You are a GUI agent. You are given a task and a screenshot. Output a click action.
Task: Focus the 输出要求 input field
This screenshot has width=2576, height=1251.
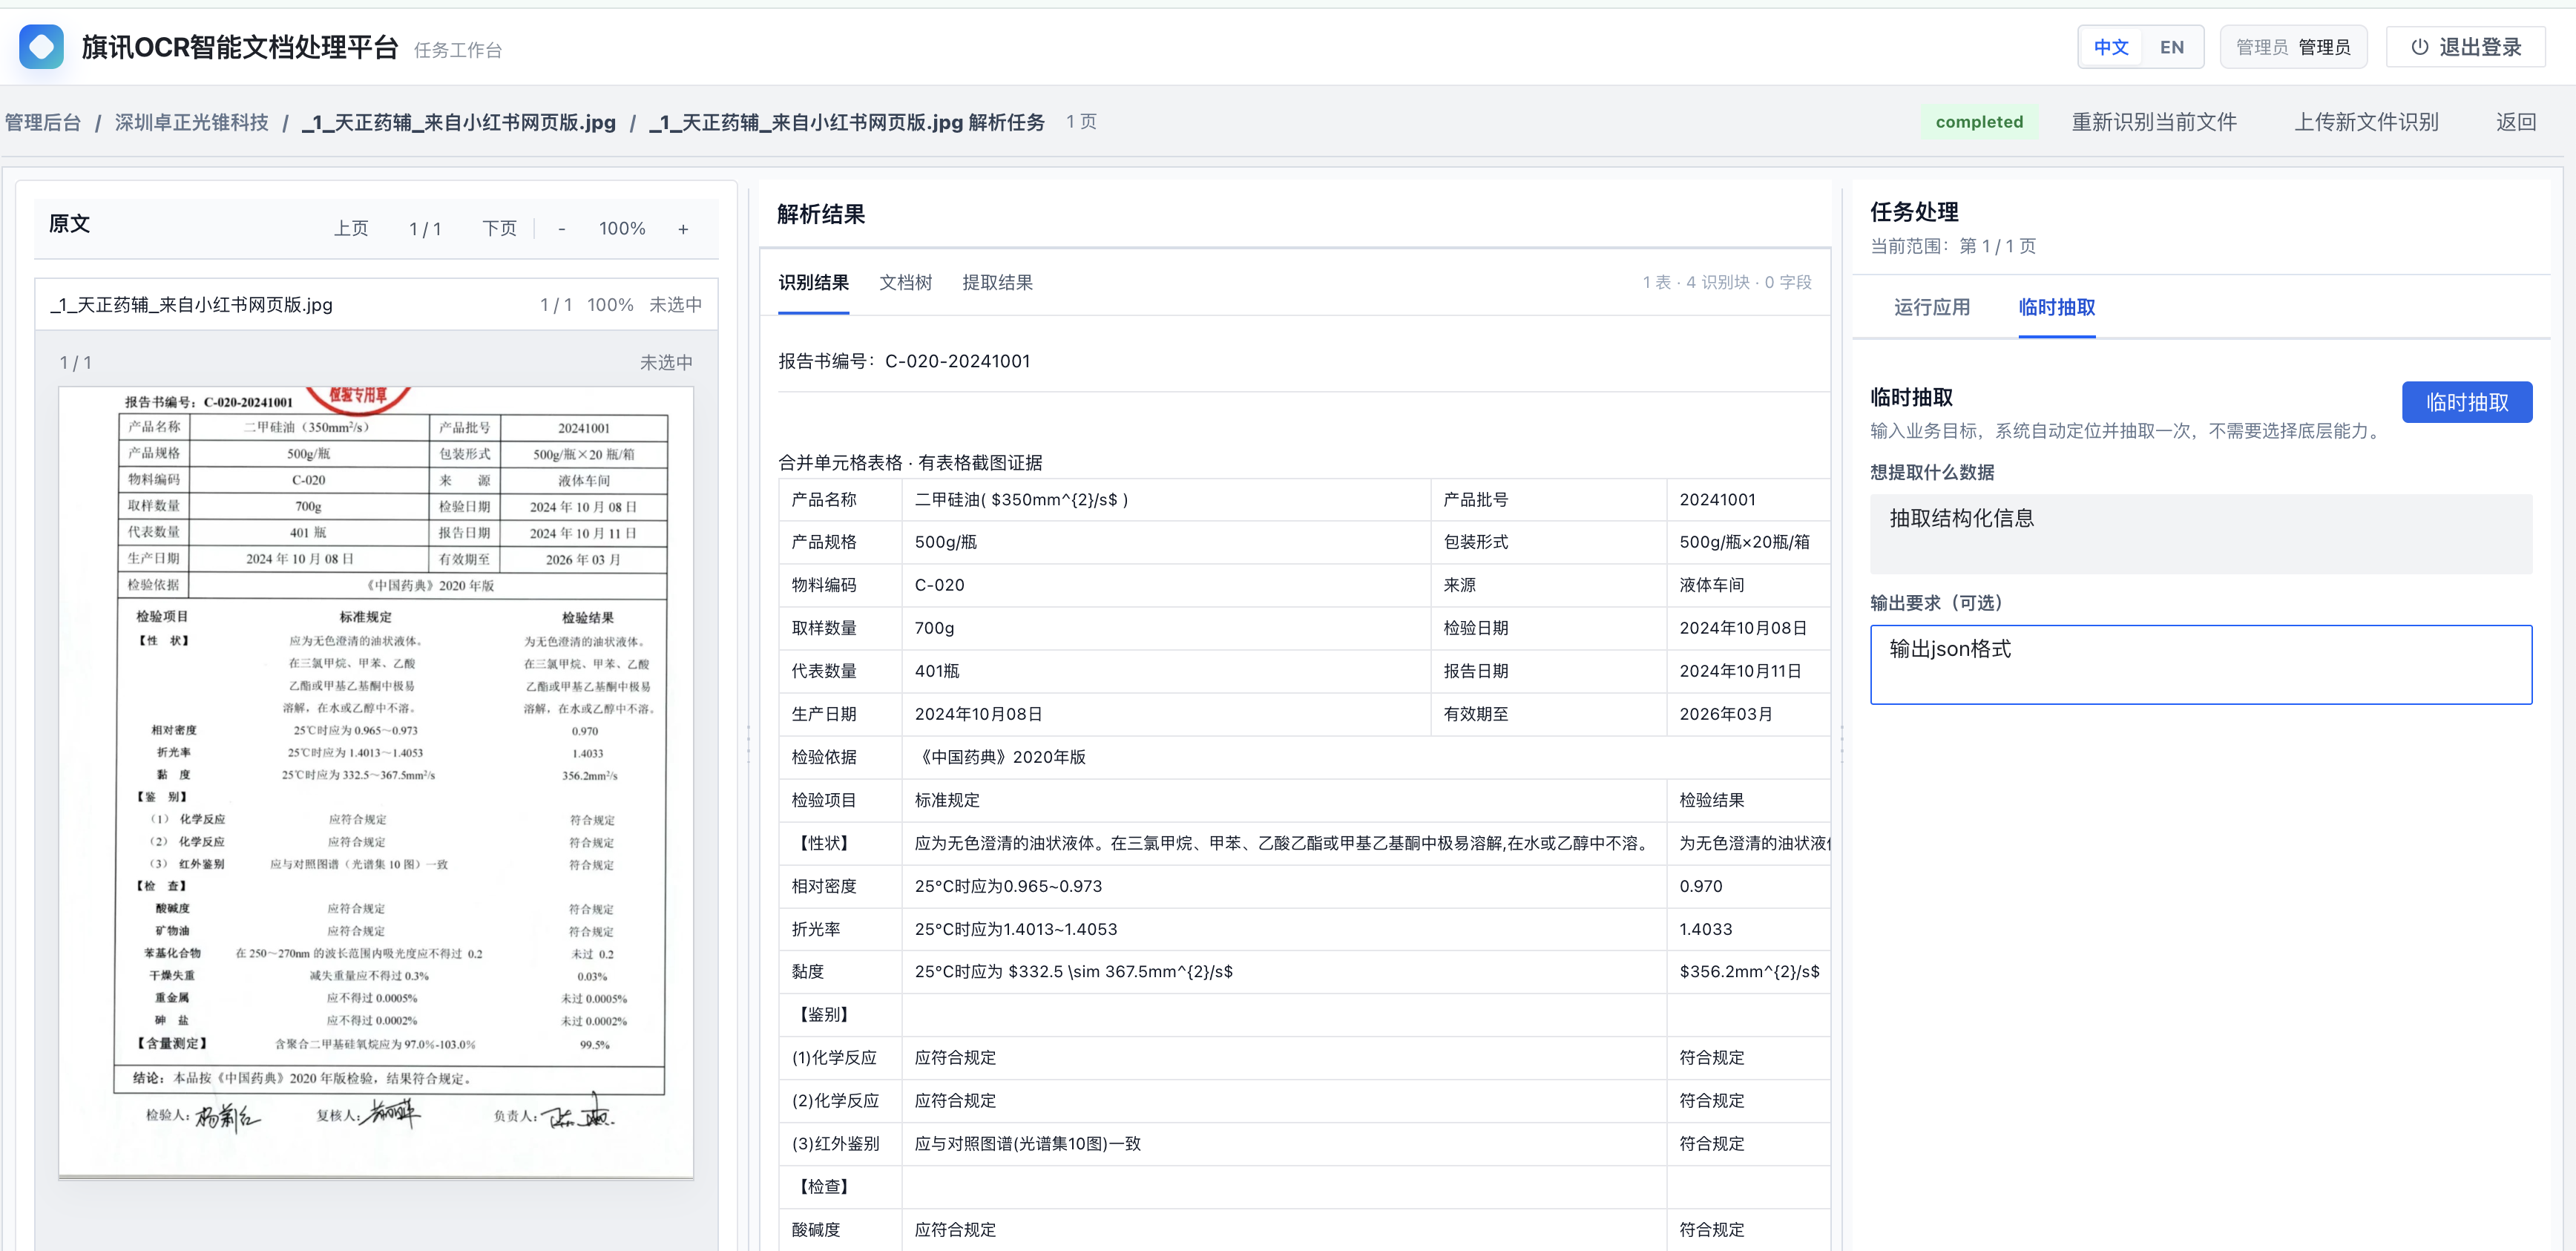pos(2200,665)
